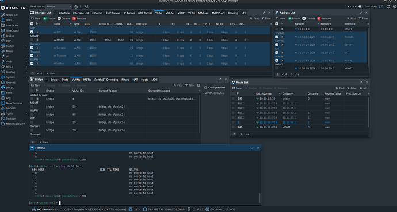This screenshot has width=397, height=212.
Task: Open Quick Set from the sidebar
Action: point(9,15)
